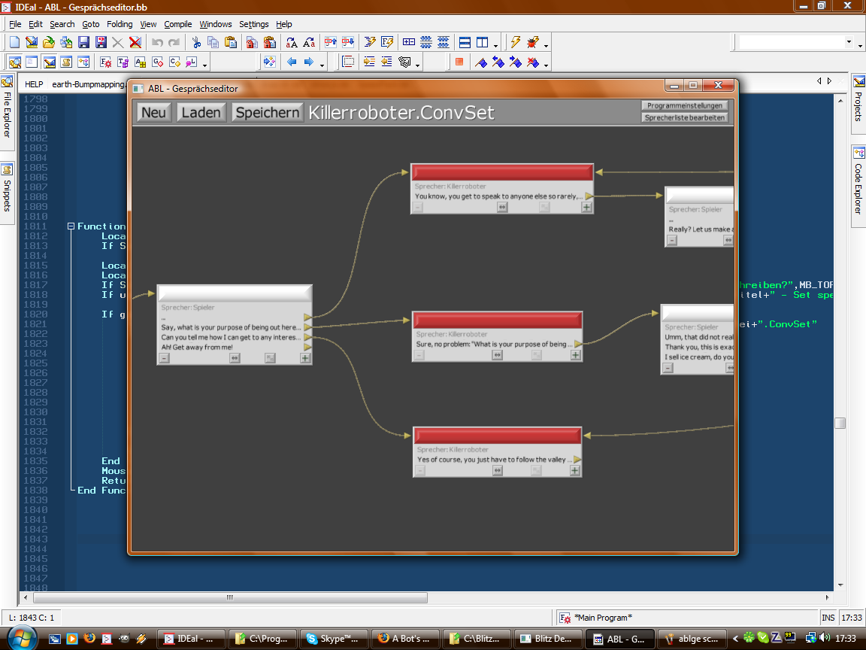Image resolution: width=866 pixels, height=650 pixels.
Task: Click minus icon on left Spieler node
Action: point(164,358)
